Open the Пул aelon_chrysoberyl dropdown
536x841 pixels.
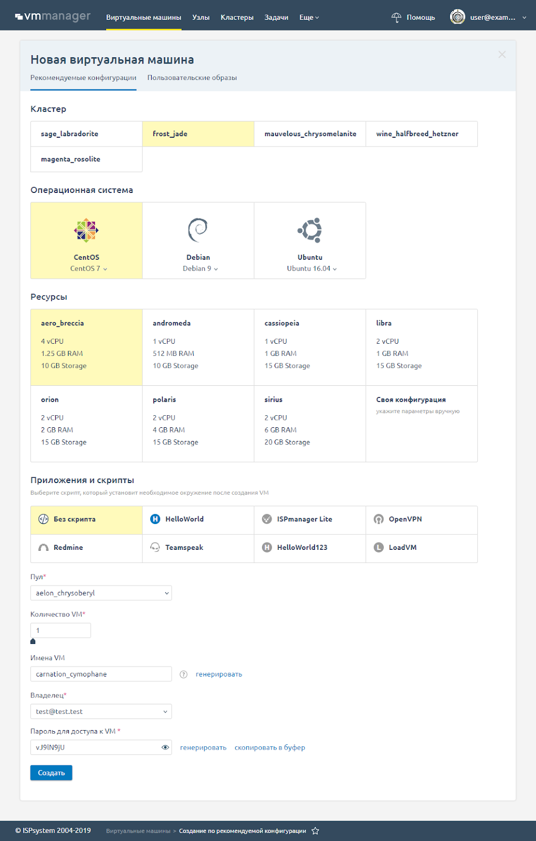point(101,593)
